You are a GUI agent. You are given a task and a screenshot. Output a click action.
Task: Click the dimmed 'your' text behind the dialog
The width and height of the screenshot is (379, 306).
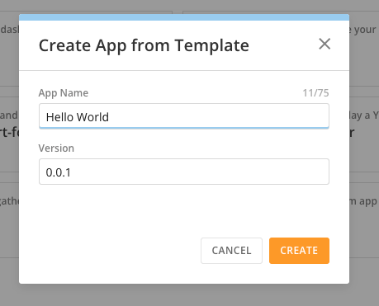tap(364, 30)
